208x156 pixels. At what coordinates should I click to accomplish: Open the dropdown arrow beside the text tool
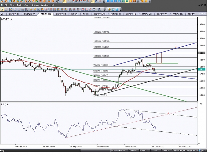[x=97, y=9]
